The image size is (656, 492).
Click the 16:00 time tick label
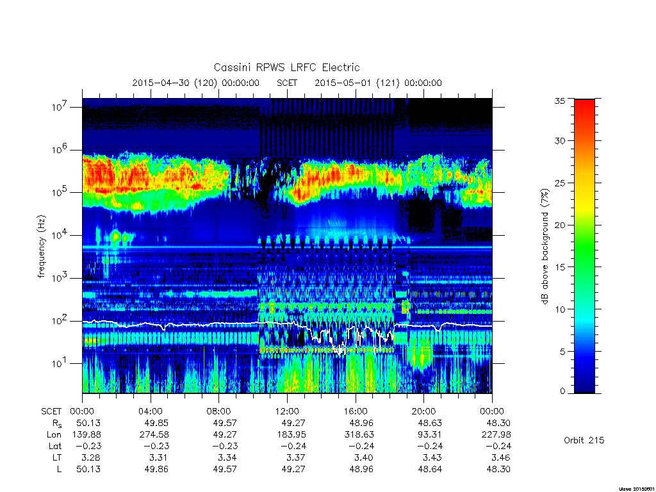(x=356, y=411)
